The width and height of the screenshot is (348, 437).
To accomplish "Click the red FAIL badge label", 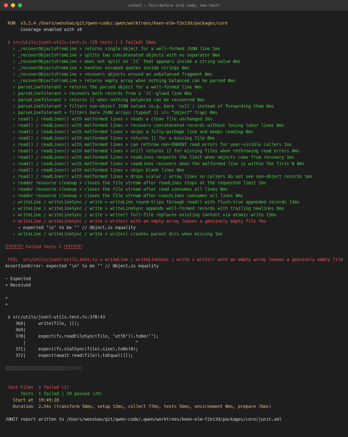I will 13,259.
